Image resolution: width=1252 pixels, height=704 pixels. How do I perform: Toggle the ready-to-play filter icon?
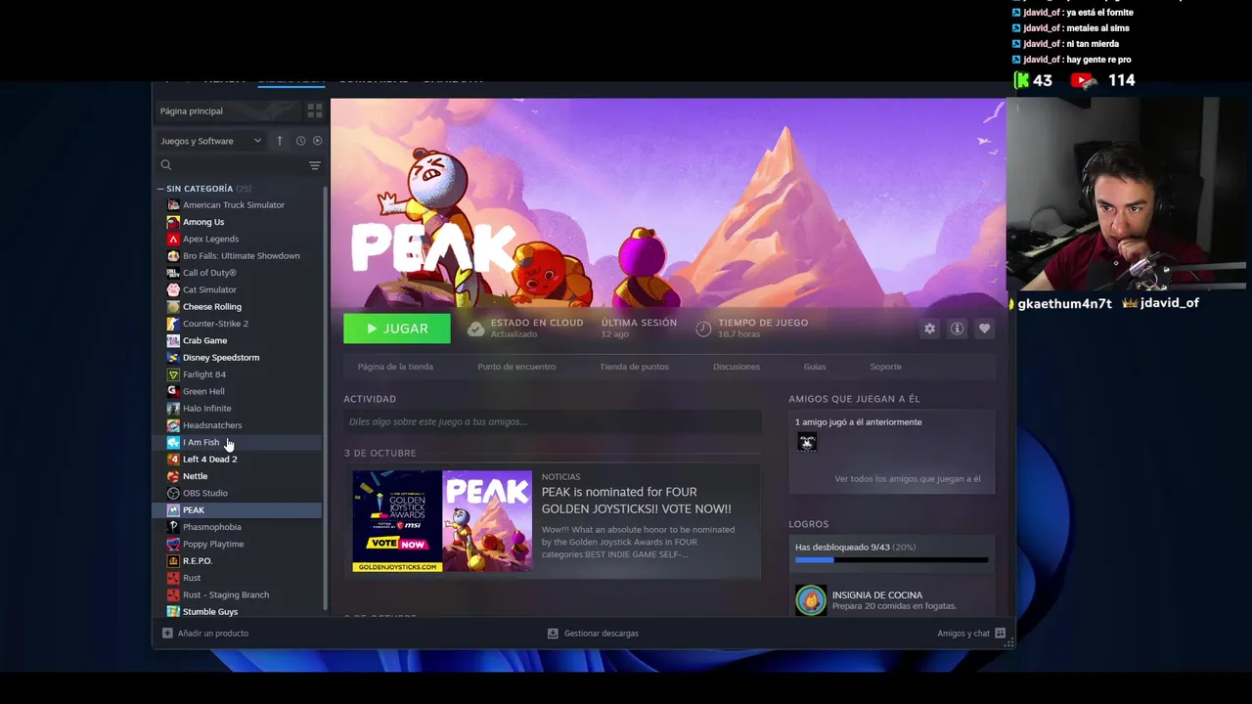click(x=317, y=141)
